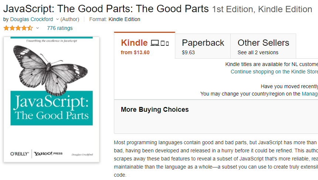The height and width of the screenshot is (180, 318).
Task: Expand the dropdown arrow beside Douglas Crockford
Action: coord(57,19)
